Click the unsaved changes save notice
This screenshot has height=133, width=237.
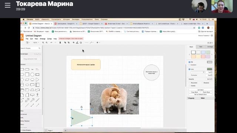71,38
